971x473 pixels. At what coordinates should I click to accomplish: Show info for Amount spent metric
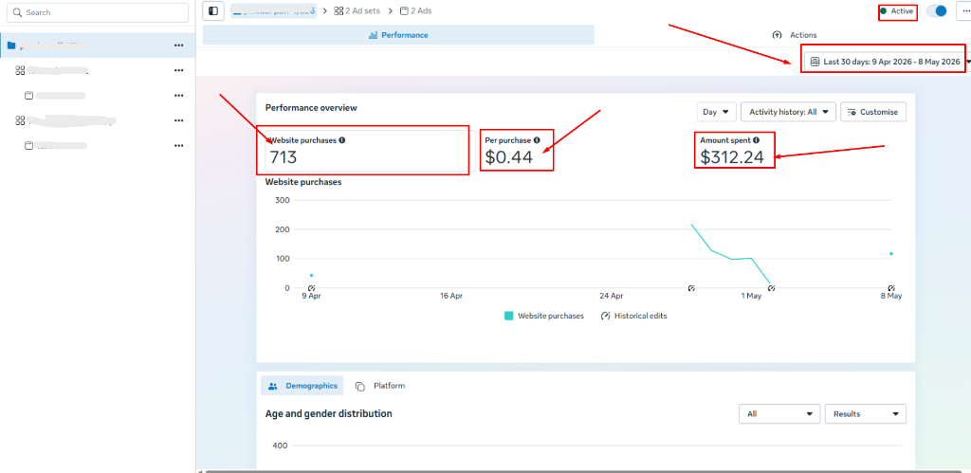click(x=756, y=140)
